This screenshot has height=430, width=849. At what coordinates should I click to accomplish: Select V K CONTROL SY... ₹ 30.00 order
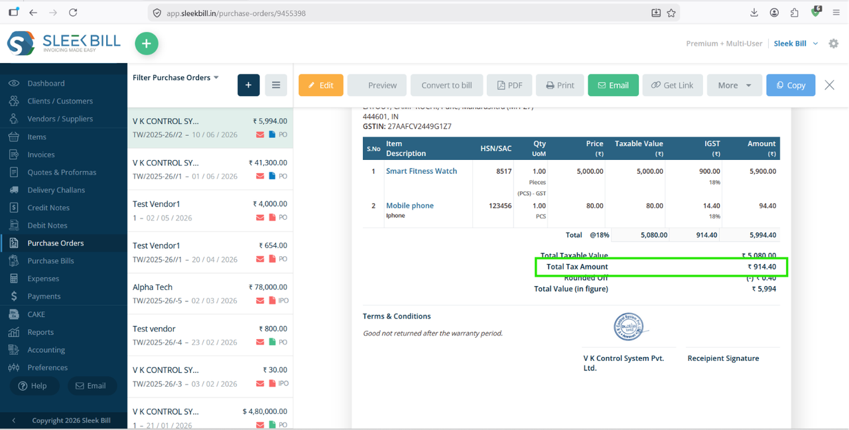(x=210, y=376)
